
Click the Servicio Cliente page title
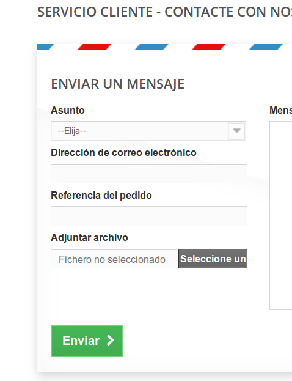tap(164, 12)
